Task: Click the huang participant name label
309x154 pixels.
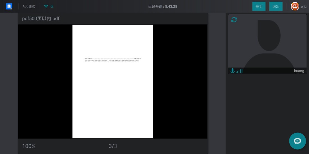Action: [x=299, y=71]
